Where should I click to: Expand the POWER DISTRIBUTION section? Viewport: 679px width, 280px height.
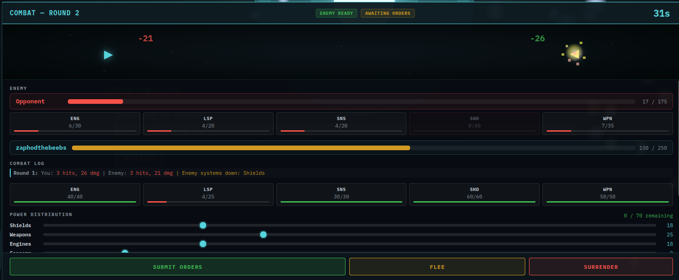click(41, 214)
